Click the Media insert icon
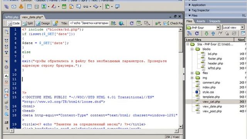This screenshot has height=139, width=247. pyautogui.click(x=54, y=7)
